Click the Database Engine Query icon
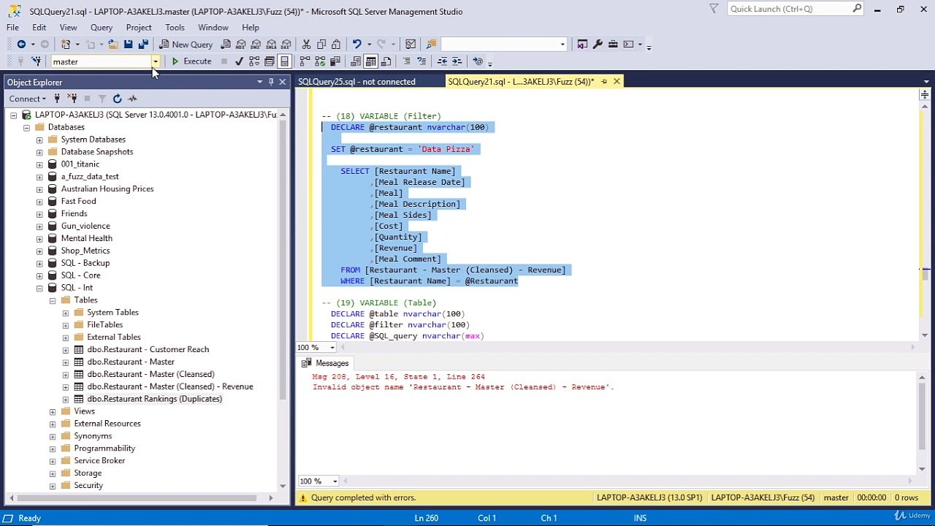 [x=226, y=44]
